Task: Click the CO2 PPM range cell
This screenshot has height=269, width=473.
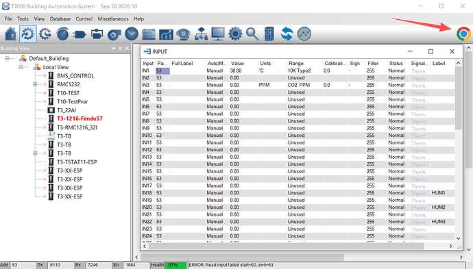Action: 304,86
